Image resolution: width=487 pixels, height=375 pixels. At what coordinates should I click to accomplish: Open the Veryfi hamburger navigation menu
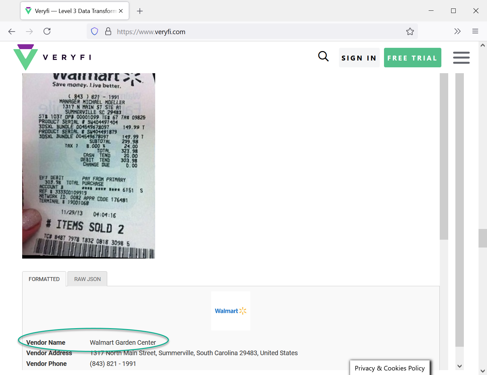click(x=461, y=58)
